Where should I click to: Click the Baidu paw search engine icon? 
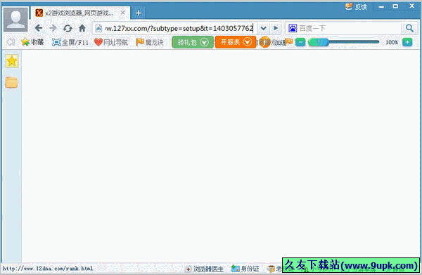pyautogui.click(x=293, y=28)
